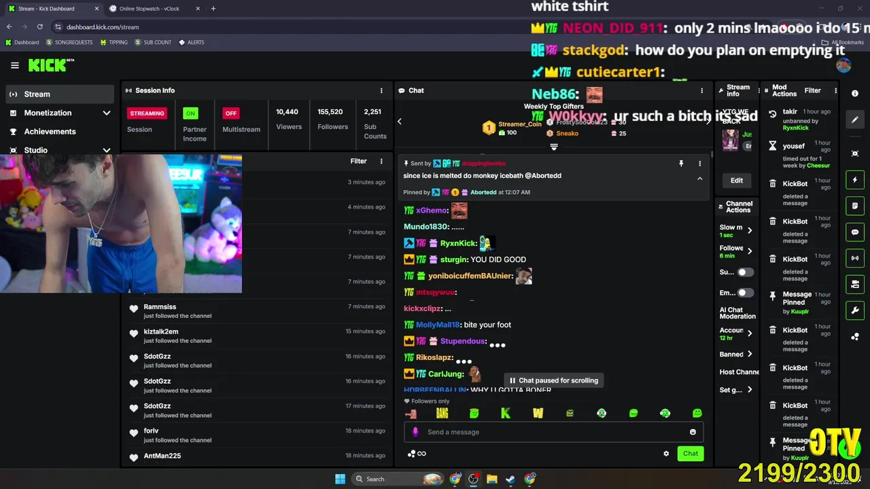Click Filter in the activity feed
Viewport: 870px width, 489px height.
click(358, 162)
